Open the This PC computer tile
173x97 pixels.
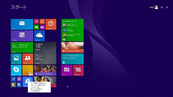click(13, 79)
